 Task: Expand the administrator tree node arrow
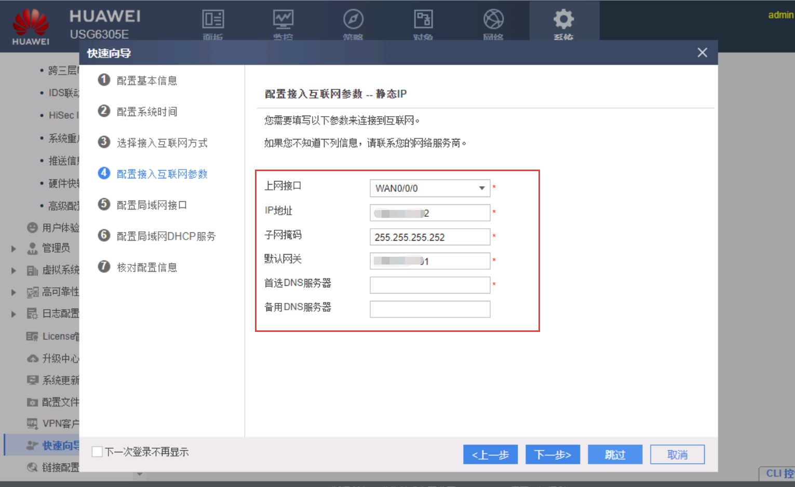coord(14,249)
